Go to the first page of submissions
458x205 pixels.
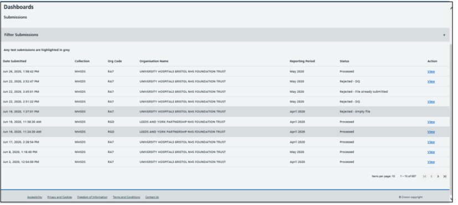pos(425,176)
